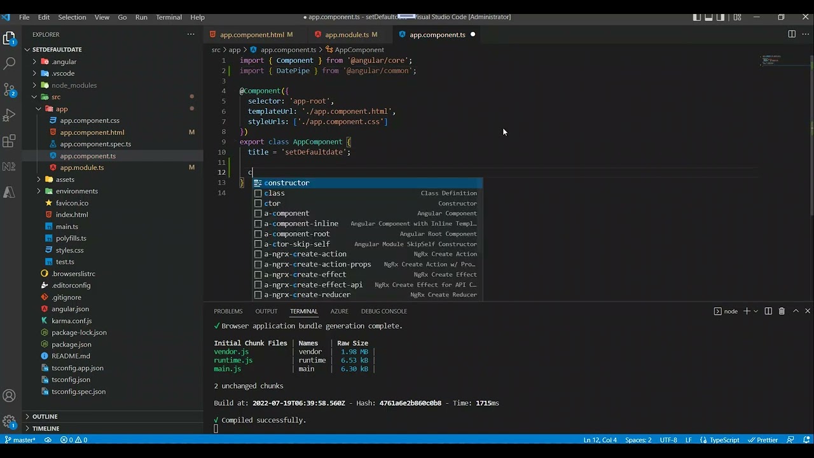The width and height of the screenshot is (814, 458).
Task: Split the terminal
Action: point(768,311)
